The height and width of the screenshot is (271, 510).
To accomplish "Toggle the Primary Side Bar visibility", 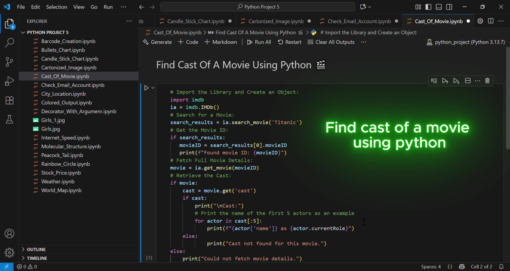I will click(428, 7).
